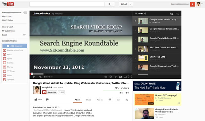This screenshot has height=121, width=205.
Task: Open the Upload dropdown arrow
Action: pyautogui.click(x=131, y=4)
